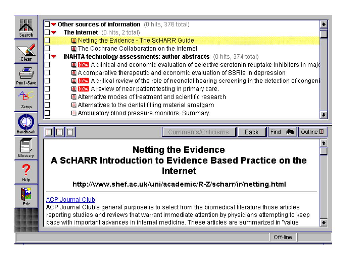Click up arrow of the results list scrollbar

(324, 24)
